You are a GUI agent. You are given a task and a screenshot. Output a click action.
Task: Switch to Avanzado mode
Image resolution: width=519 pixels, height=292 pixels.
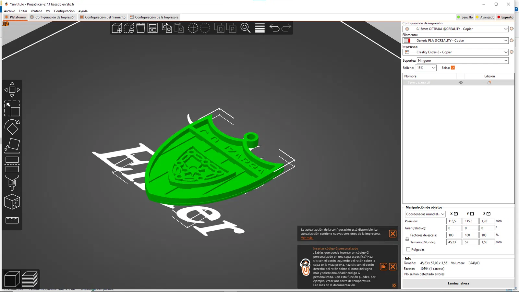[485, 17]
